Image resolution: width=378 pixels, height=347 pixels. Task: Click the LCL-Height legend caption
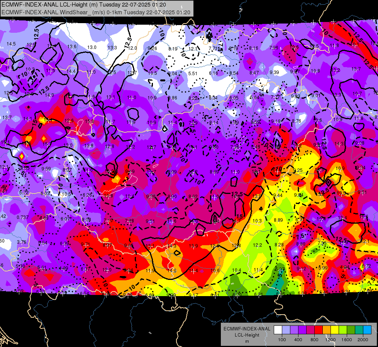point(247,335)
